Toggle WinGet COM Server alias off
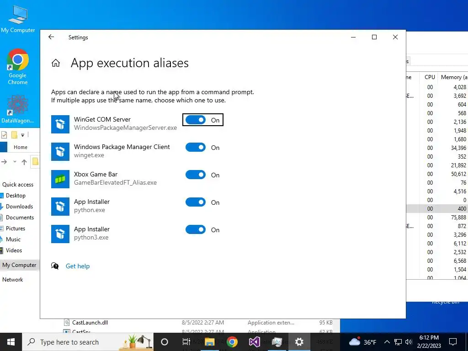Viewport: 468px width, 351px height. click(196, 120)
